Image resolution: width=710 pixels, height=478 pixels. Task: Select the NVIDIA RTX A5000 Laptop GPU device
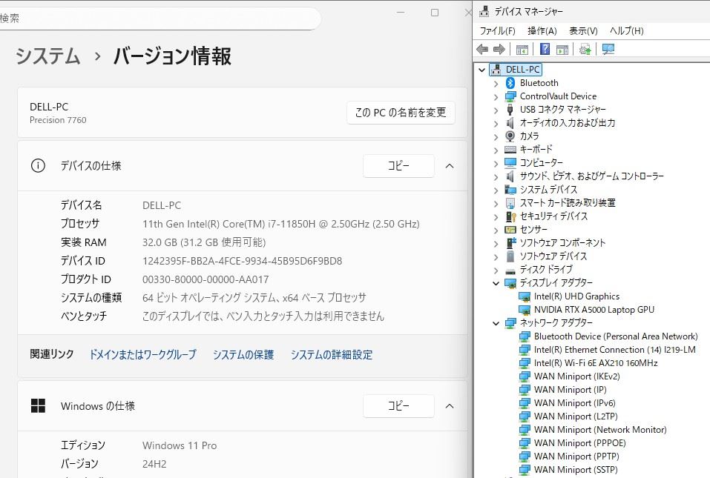pos(594,310)
